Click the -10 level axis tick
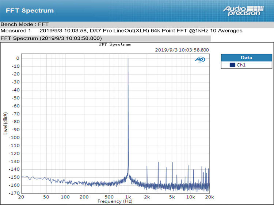 click(16, 66)
